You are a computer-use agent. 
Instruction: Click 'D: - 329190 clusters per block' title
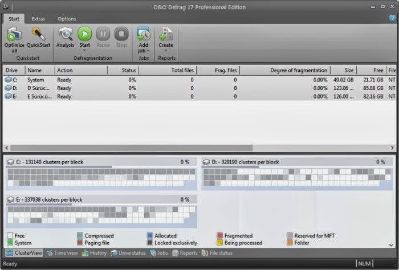[x=245, y=162]
